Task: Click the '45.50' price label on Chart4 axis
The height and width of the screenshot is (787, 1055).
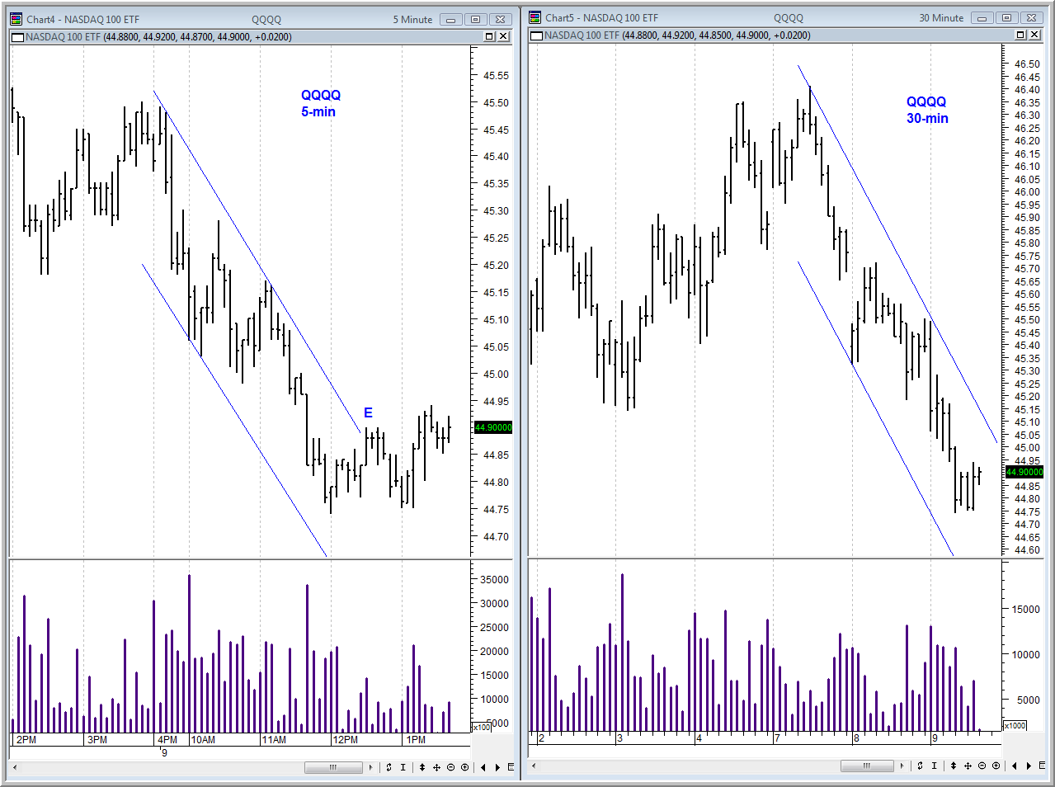Action: (x=496, y=103)
